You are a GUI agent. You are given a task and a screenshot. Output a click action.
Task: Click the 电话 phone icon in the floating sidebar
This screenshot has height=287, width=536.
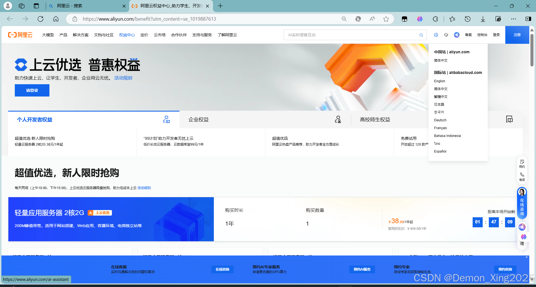click(x=522, y=177)
